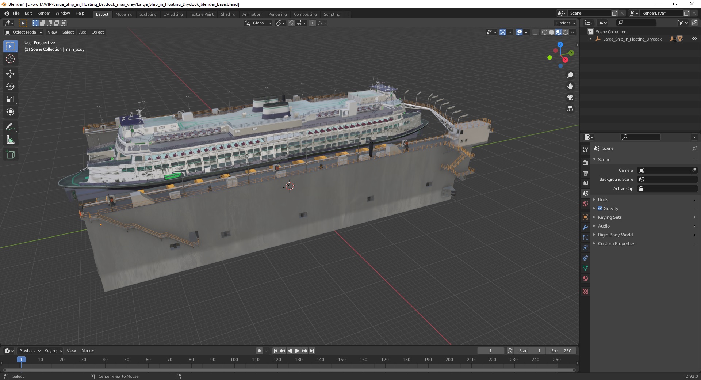Open the Options dropdown

pyautogui.click(x=566, y=23)
